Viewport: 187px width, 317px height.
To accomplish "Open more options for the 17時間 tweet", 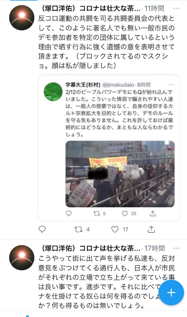I will pos(176,248).
